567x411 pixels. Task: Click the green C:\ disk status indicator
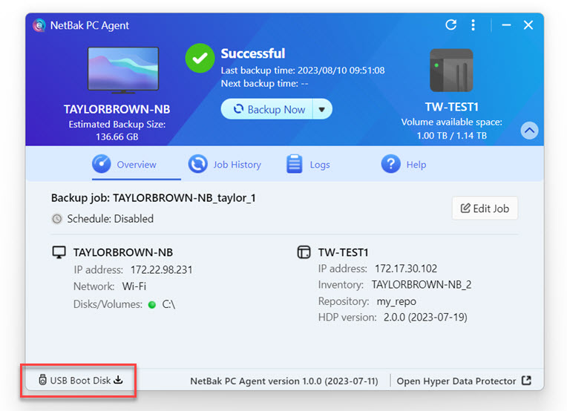pos(152,304)
